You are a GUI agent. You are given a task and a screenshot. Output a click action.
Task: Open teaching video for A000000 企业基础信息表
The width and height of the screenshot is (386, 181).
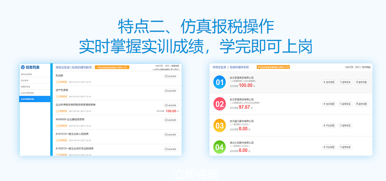pos(171,120)
